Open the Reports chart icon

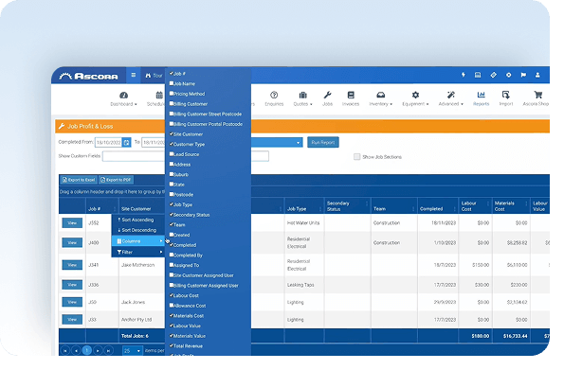tap(481, 95)
